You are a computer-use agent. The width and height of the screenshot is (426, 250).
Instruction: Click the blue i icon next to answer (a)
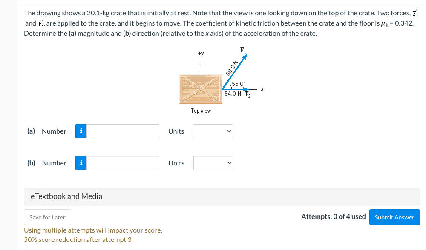tap(81, 131)
